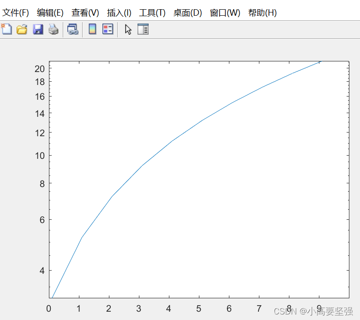Image resolution: width=360 pixels, height=320 pixels.
Task: Open the 工具(T) menu
Action: click(x=152, y=12)
